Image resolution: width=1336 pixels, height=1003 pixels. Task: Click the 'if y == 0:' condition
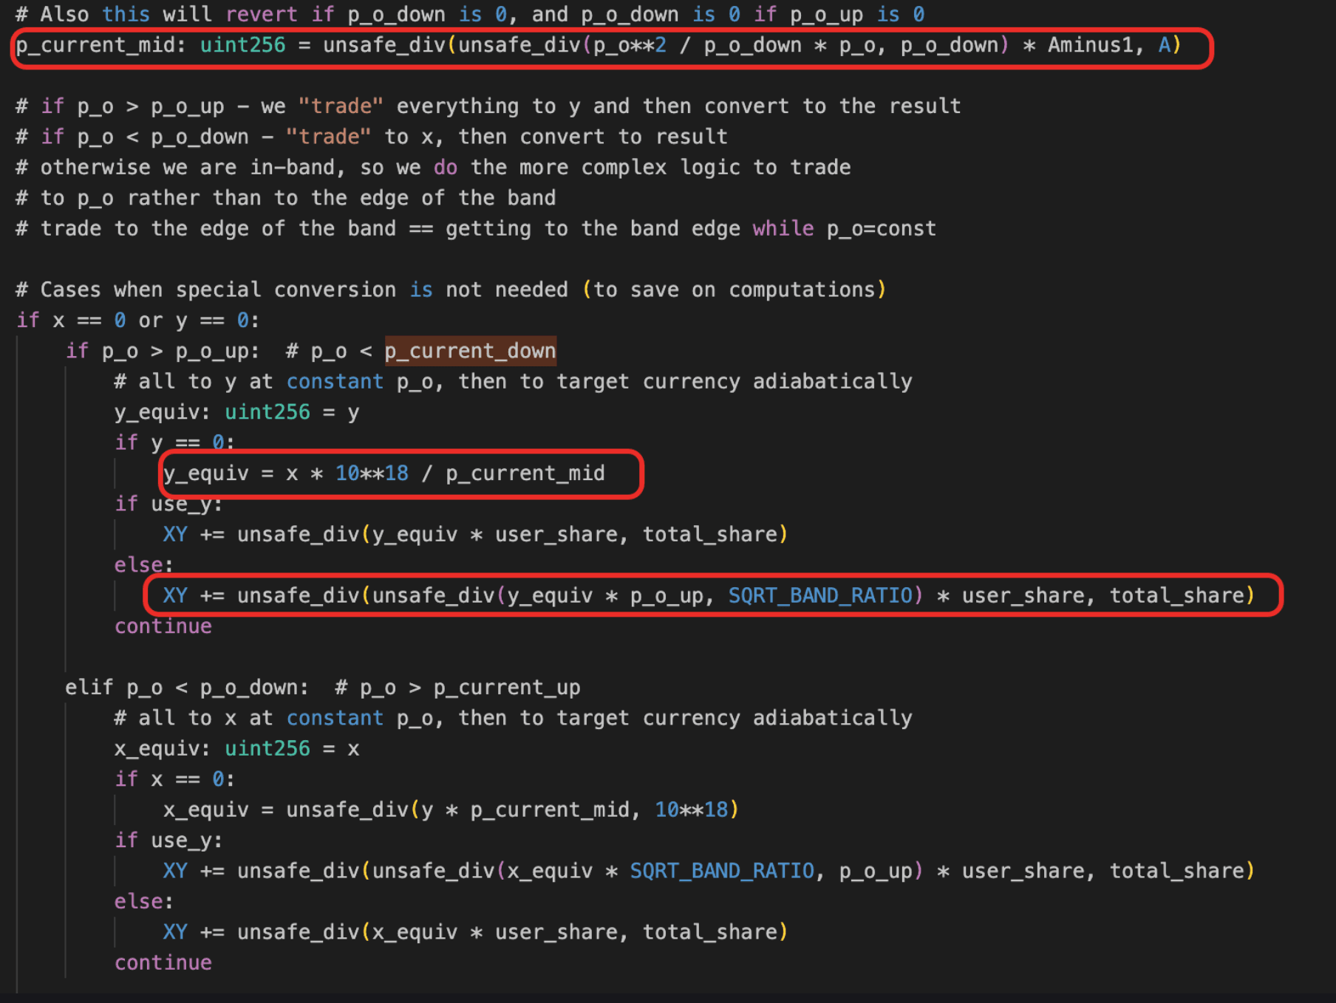click(174, 443)
